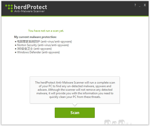The width and height of the screenshot is (150, 126).
Task: Start the scan with the Scan button
Action: [x=75, y=113]
